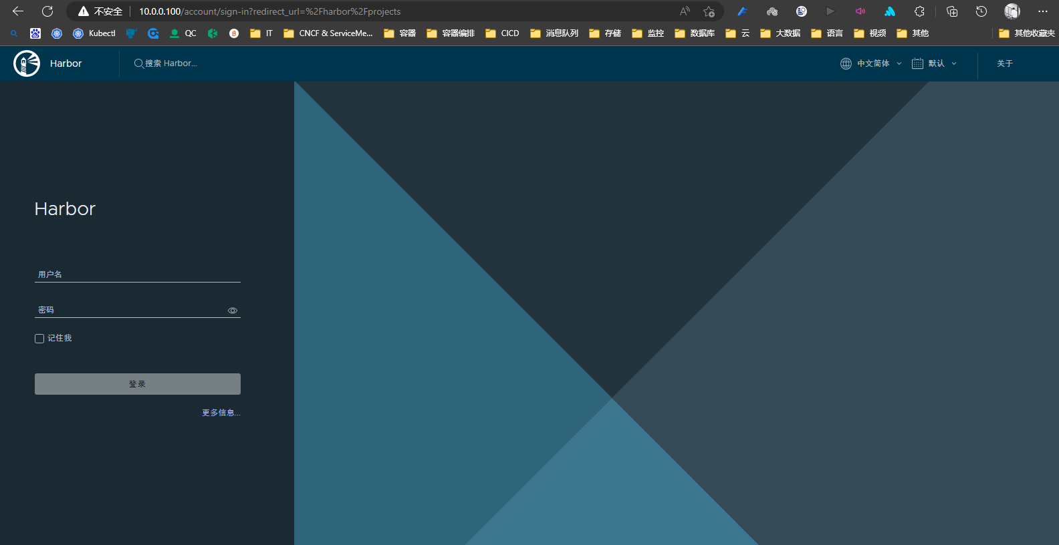
Task: Click the unlabeled Kubernetes wheel bookmark
Action: [x=57, y=33]
